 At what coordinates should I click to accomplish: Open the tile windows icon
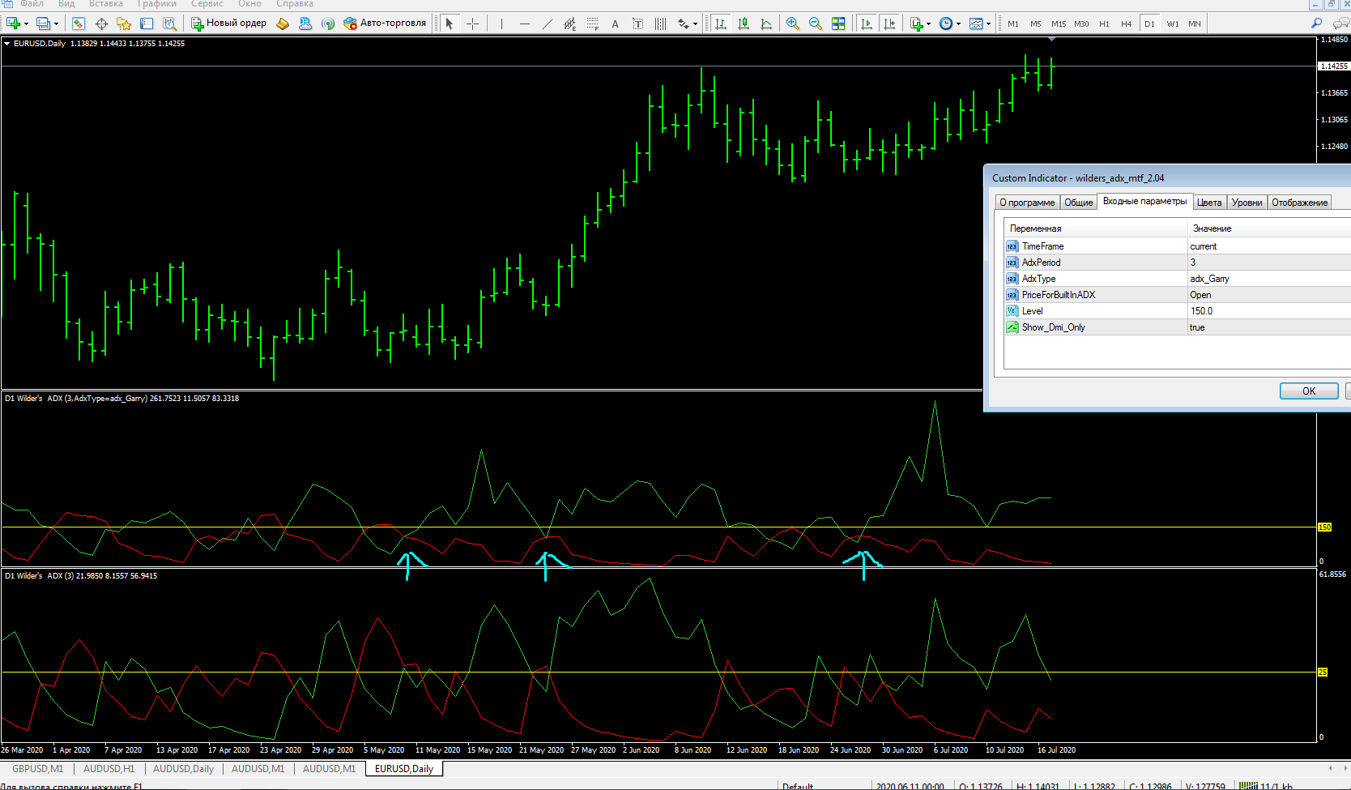point(838,23)
